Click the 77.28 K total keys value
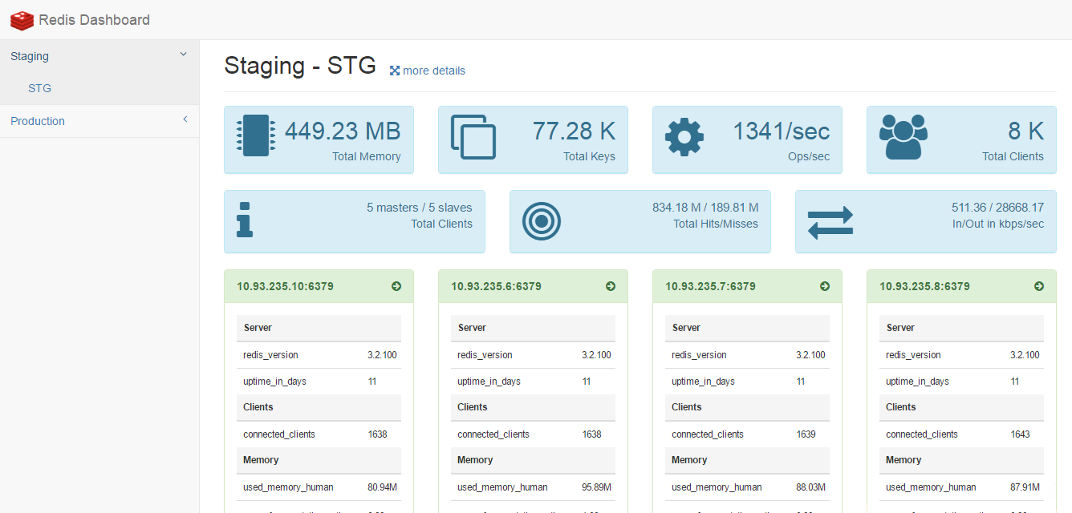Screen dimensions: 1072x513 pyautogui.click(x=574, y=131)
